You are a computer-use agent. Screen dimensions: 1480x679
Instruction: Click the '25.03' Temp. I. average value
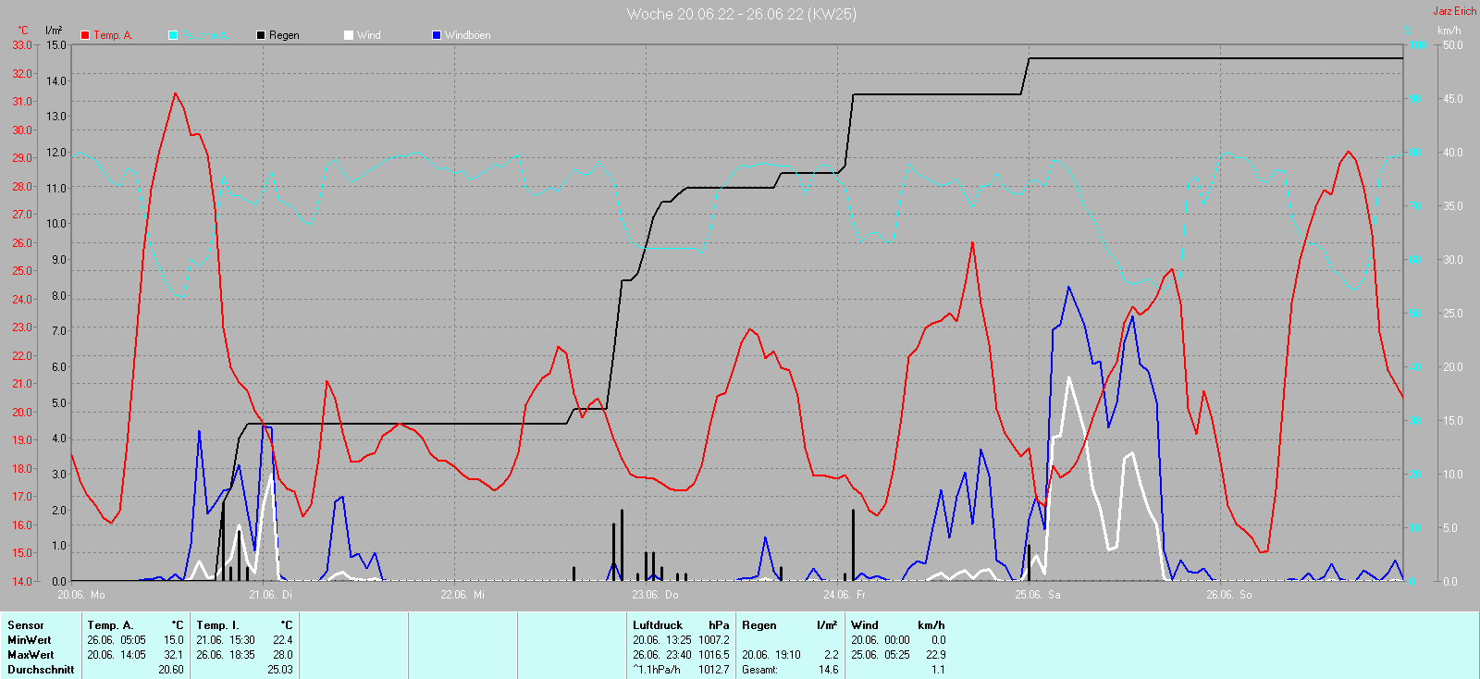(x=280, y=670)
